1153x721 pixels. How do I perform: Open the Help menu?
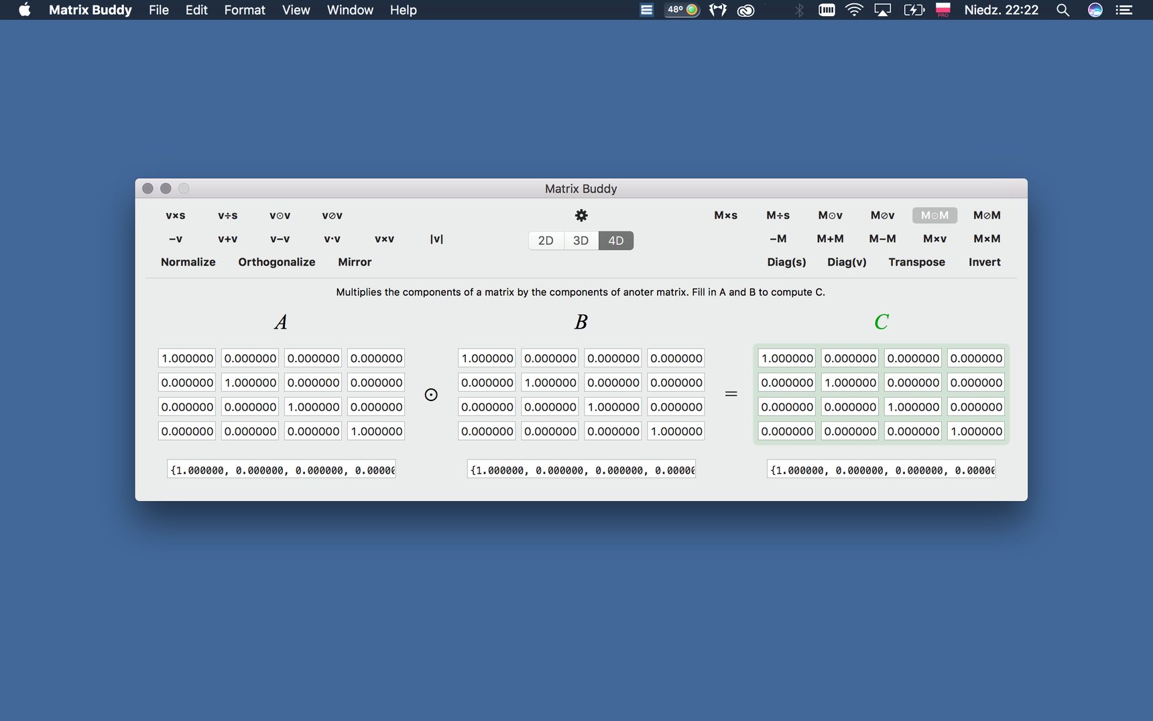click(403, 9)
